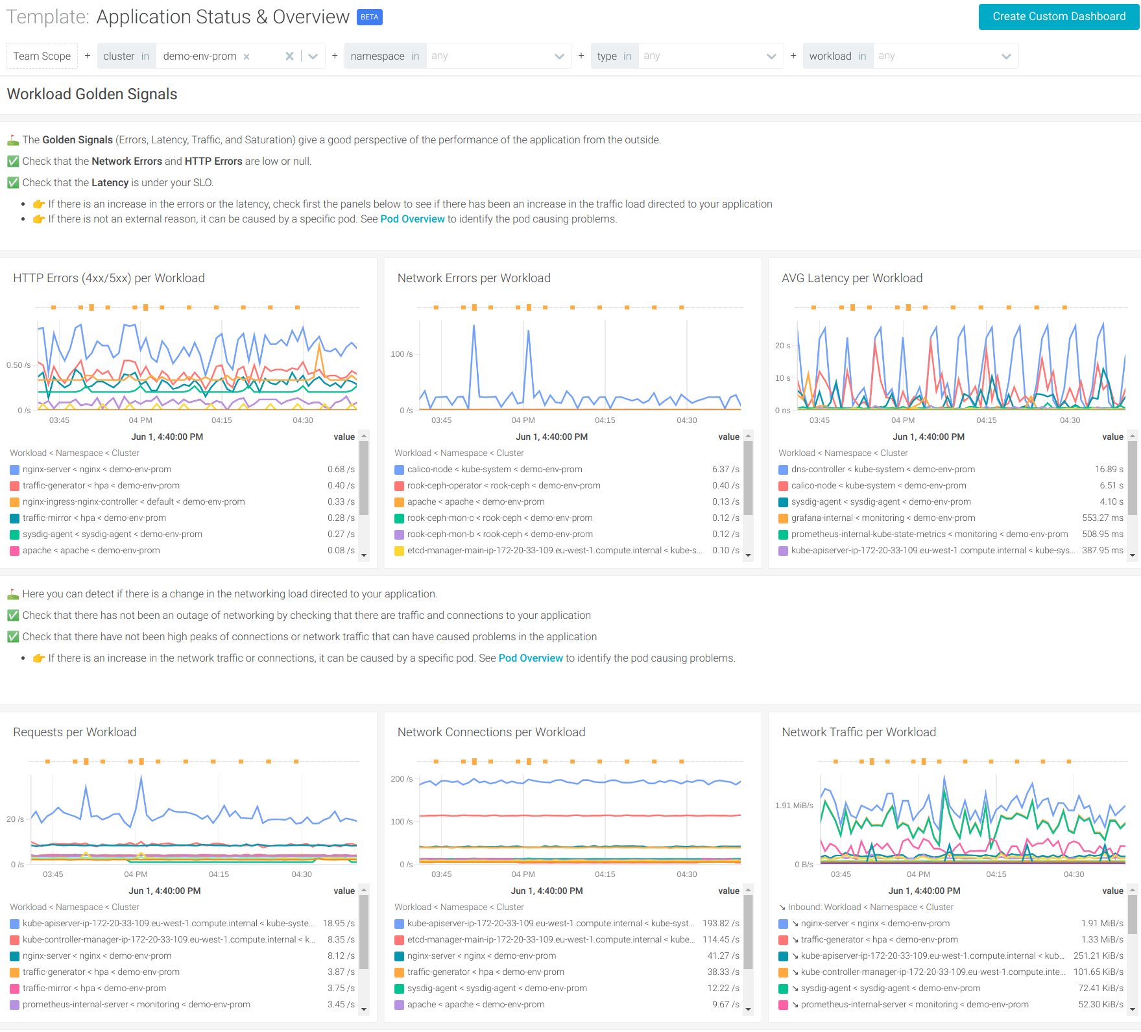Open the type filter dropdown
The image size is (1141, 1032).
point(771,56)
